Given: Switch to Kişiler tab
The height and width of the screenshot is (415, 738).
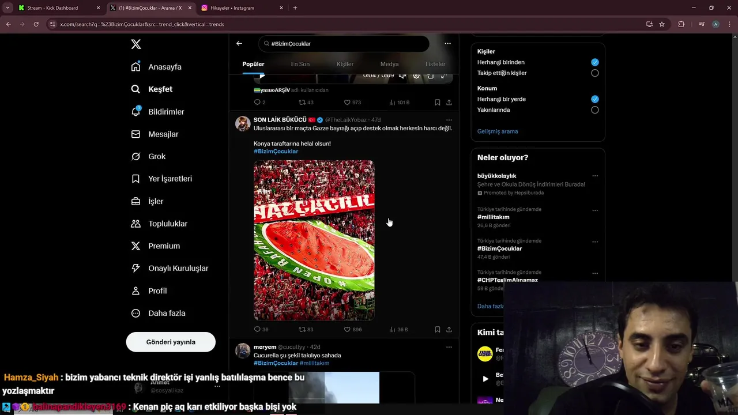Looking at the screenshot, I should 345,64.
